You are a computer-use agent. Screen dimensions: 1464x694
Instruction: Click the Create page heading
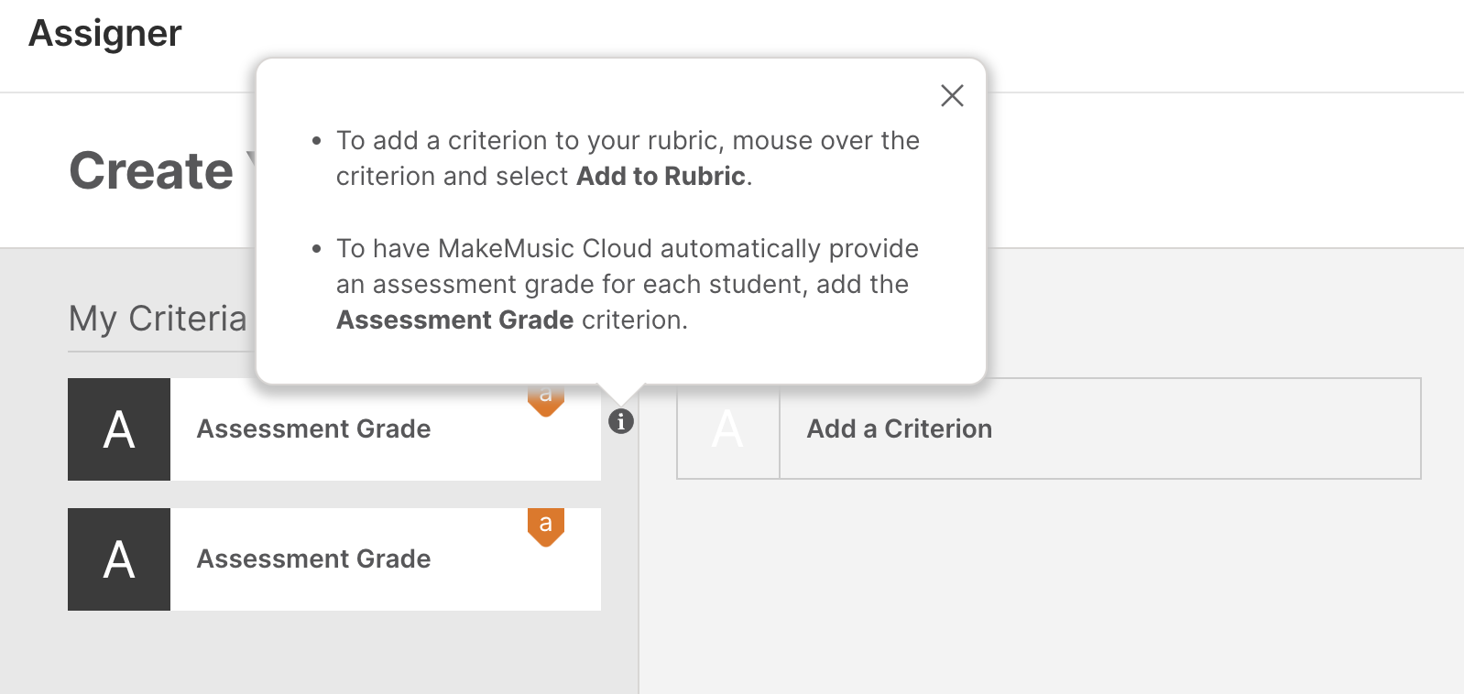pyautogui.click(x=151, y=171)
